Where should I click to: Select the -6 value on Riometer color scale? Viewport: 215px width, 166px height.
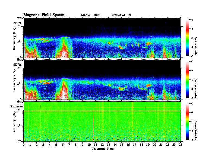192,112
